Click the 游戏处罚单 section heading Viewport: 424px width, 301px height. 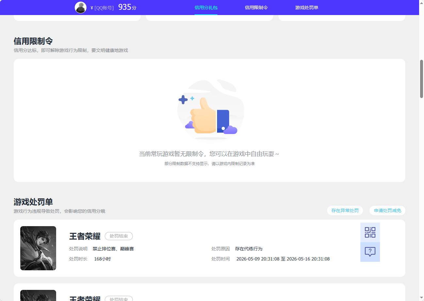pyautogui.click(x=33, y=202)
